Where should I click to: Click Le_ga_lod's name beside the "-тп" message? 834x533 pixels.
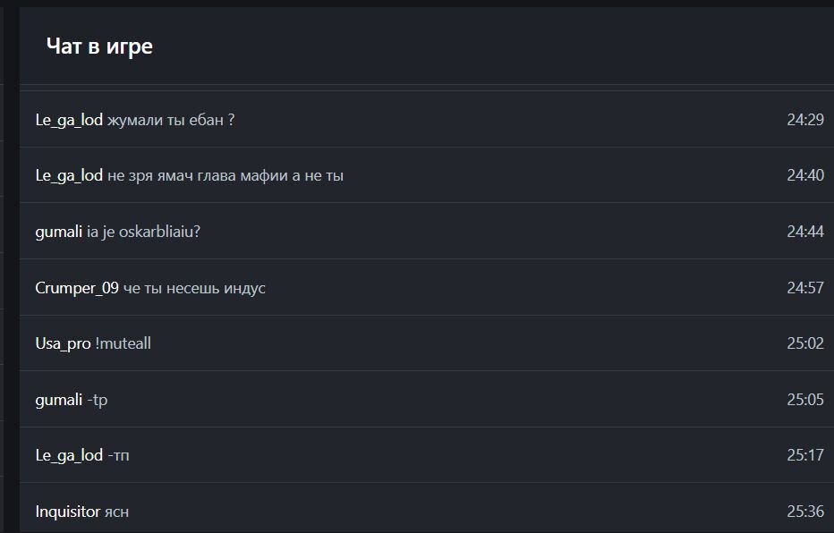coord(69,455)
